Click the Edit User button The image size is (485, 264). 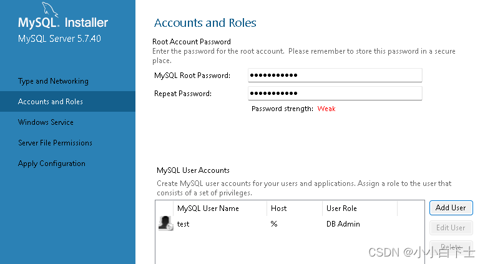click(x=451, y=228)
